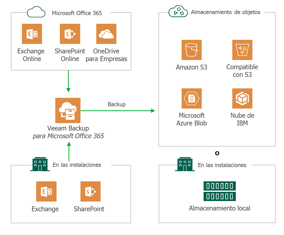Click the Microsoft Office 365 cloud icon
The image size is (284, 235).
(36, 13)
